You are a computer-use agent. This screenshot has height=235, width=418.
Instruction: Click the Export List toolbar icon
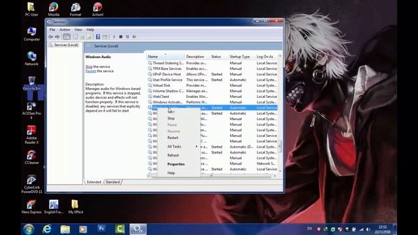pyautogui.click(x=89, y=37)
